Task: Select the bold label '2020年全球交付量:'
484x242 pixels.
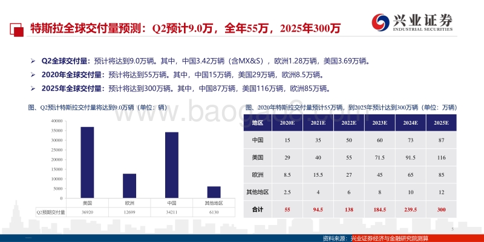Action: pos(73,75)
